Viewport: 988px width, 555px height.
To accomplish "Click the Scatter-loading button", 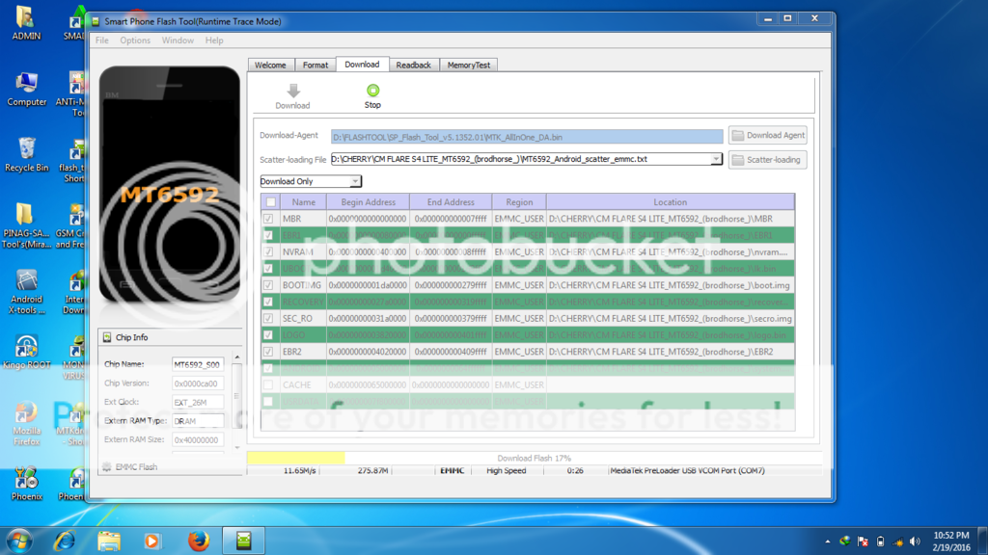I will click(767, 159).
